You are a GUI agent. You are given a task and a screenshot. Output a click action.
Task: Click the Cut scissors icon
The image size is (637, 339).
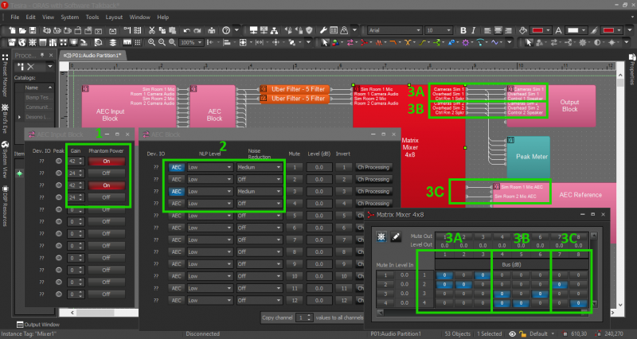[152, 30]
